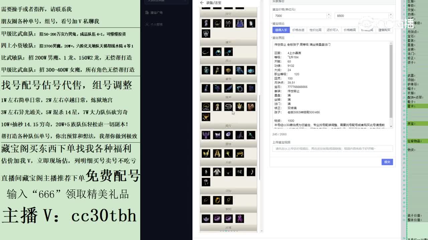Select the brown leather armor icon
This screenshot has height=240, width=428.
point(251,107)
